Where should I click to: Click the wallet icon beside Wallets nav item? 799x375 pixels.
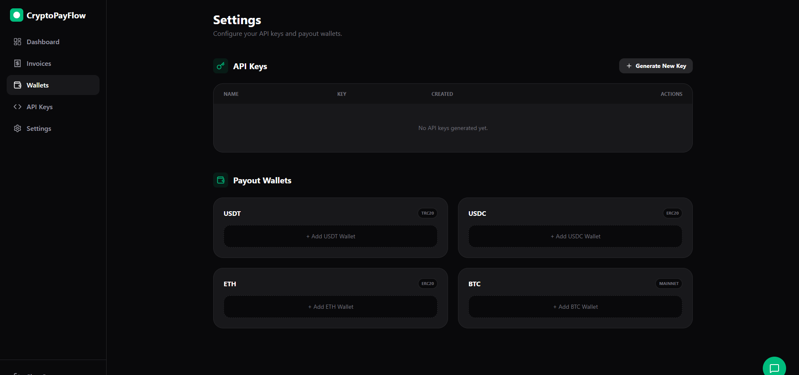[x=17, y=85]
